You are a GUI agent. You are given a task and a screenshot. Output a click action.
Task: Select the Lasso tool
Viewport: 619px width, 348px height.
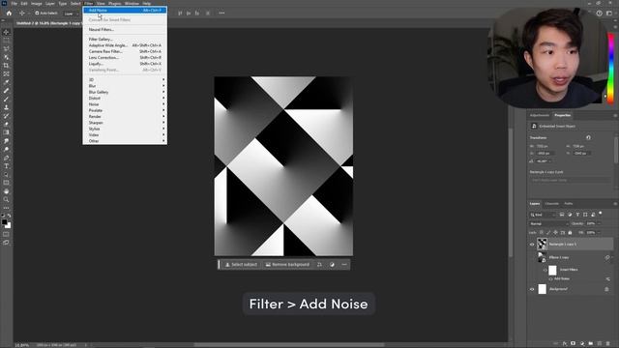point(6,49)
